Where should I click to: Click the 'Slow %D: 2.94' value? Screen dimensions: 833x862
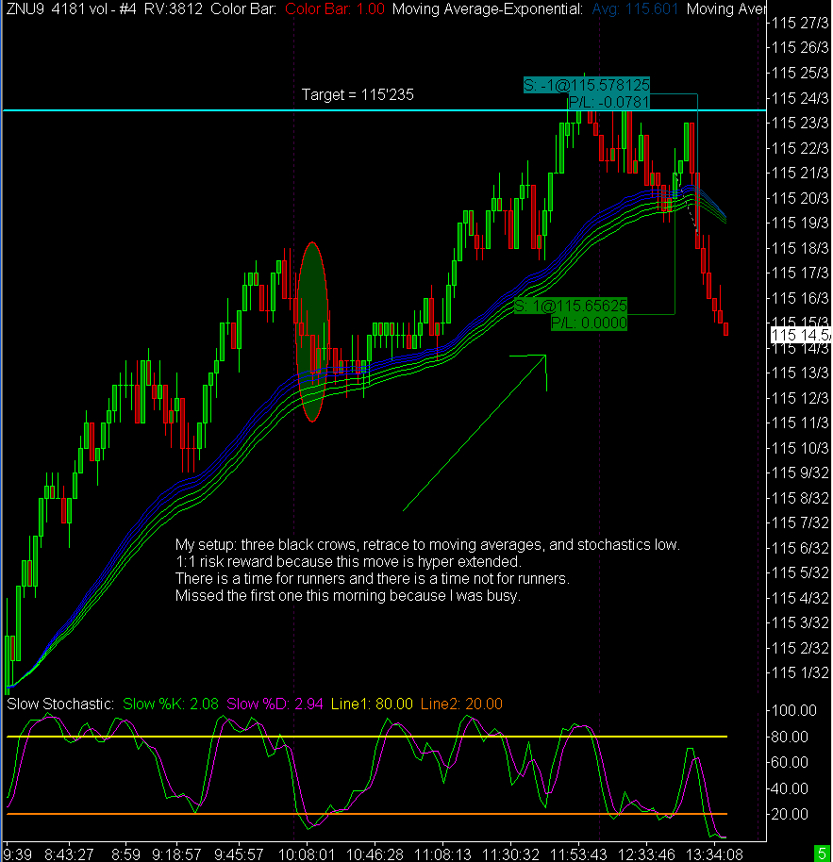(275, 705)
